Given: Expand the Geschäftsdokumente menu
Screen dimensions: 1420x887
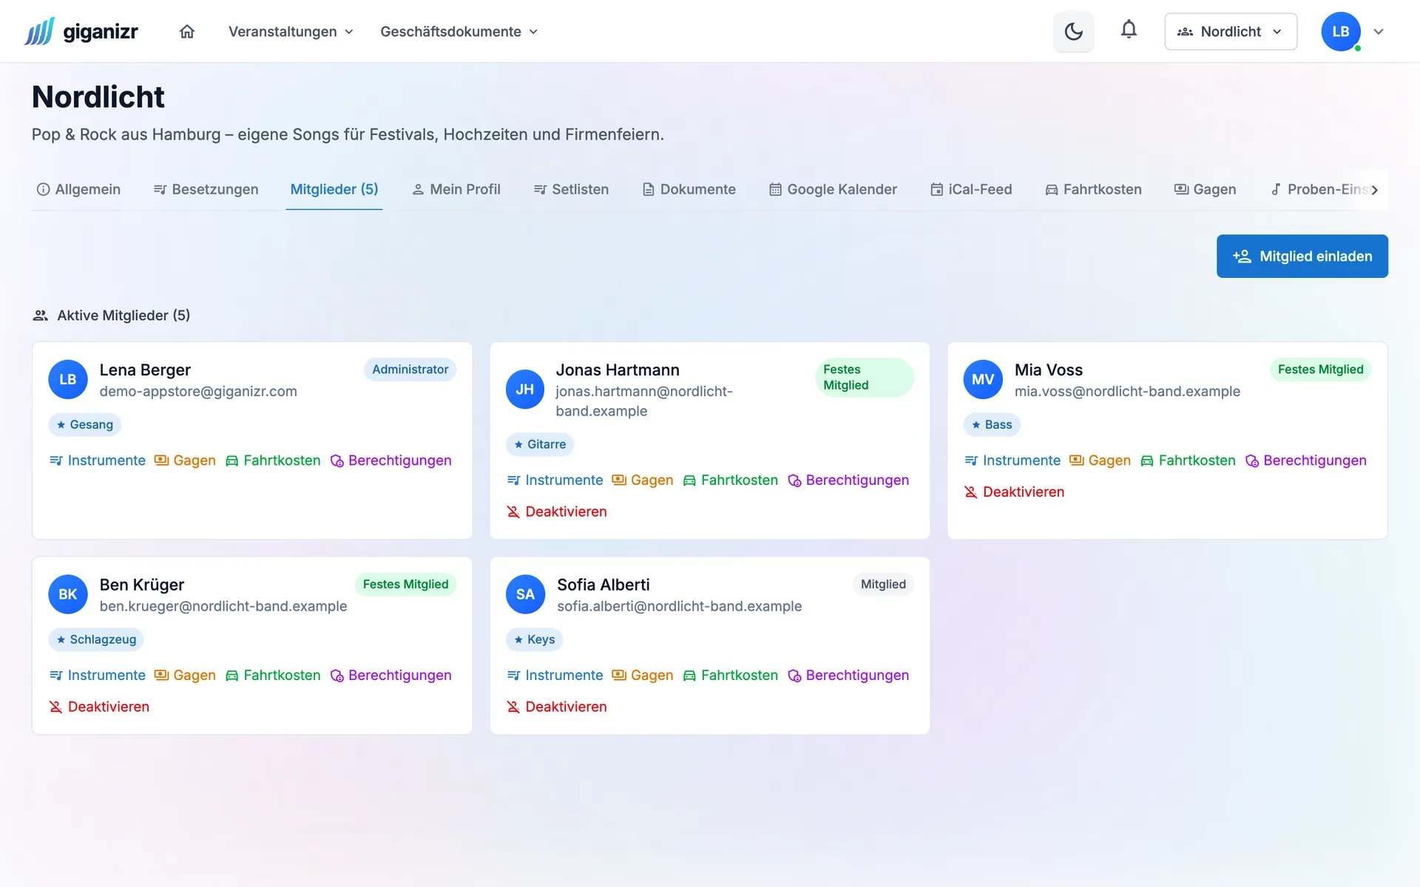Looking at the screenshot, I should [x=459, y=32].
